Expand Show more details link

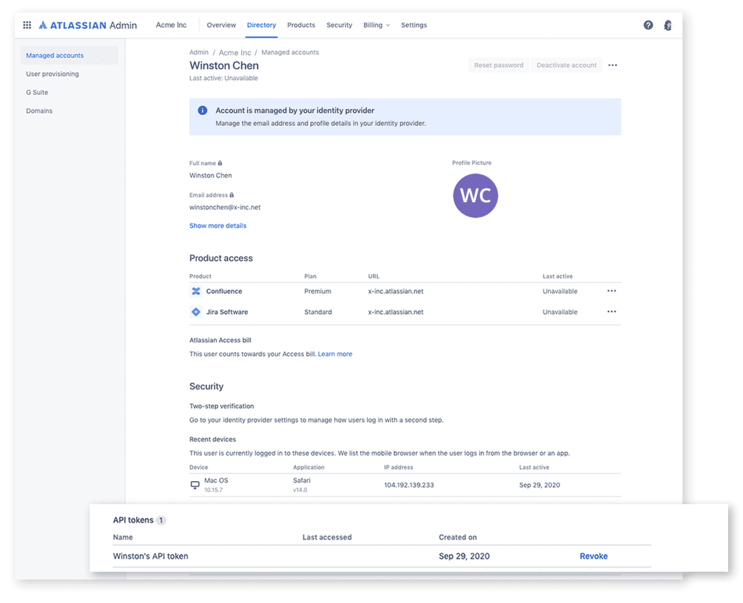pos(218,225)
